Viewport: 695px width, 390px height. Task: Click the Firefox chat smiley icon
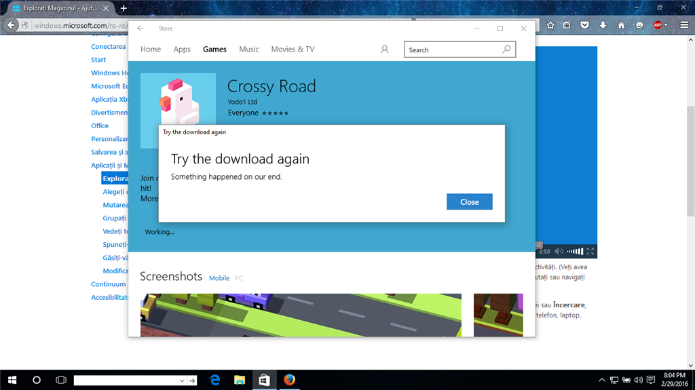(x=639, y=25)
